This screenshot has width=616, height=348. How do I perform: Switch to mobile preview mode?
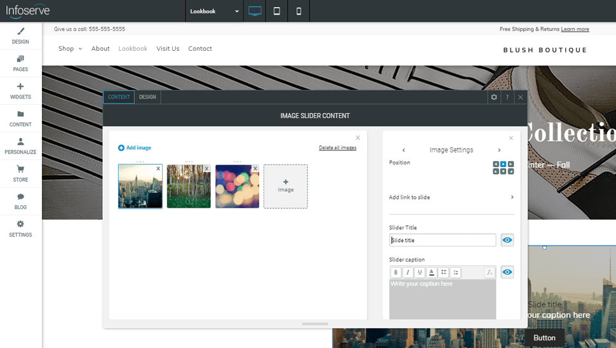coord(298,11)
